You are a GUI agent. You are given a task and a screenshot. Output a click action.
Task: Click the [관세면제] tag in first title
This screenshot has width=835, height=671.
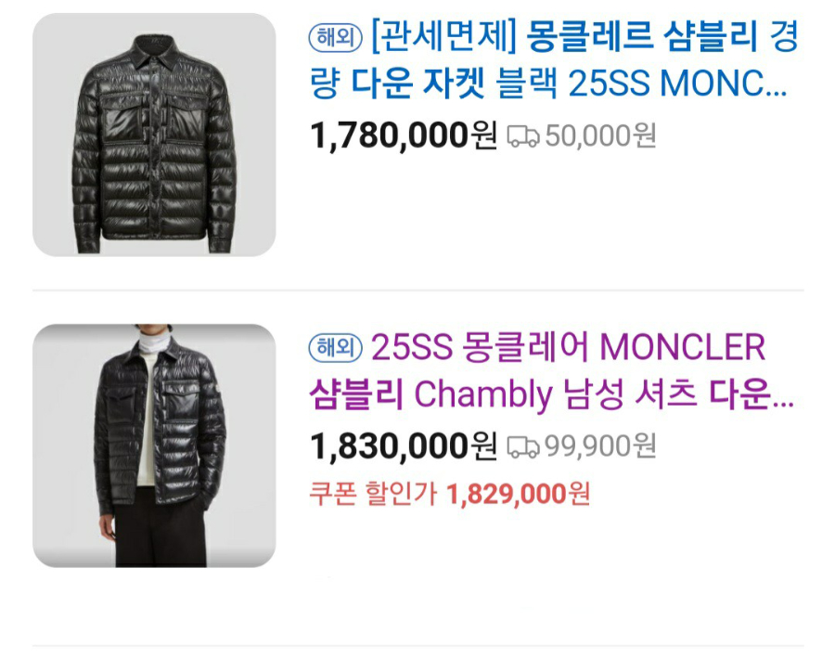click(443, 38)
